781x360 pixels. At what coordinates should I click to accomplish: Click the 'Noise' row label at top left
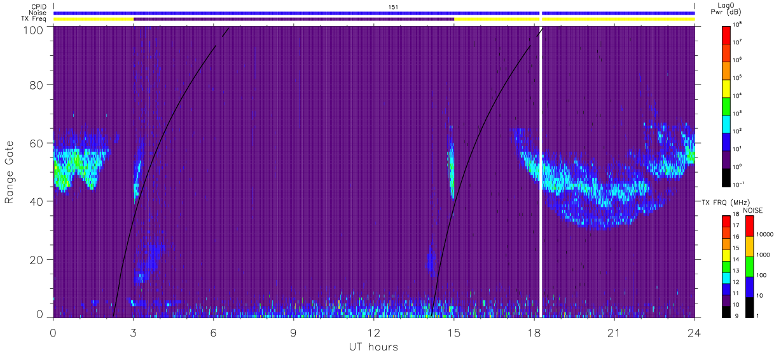tap(37, 13)
